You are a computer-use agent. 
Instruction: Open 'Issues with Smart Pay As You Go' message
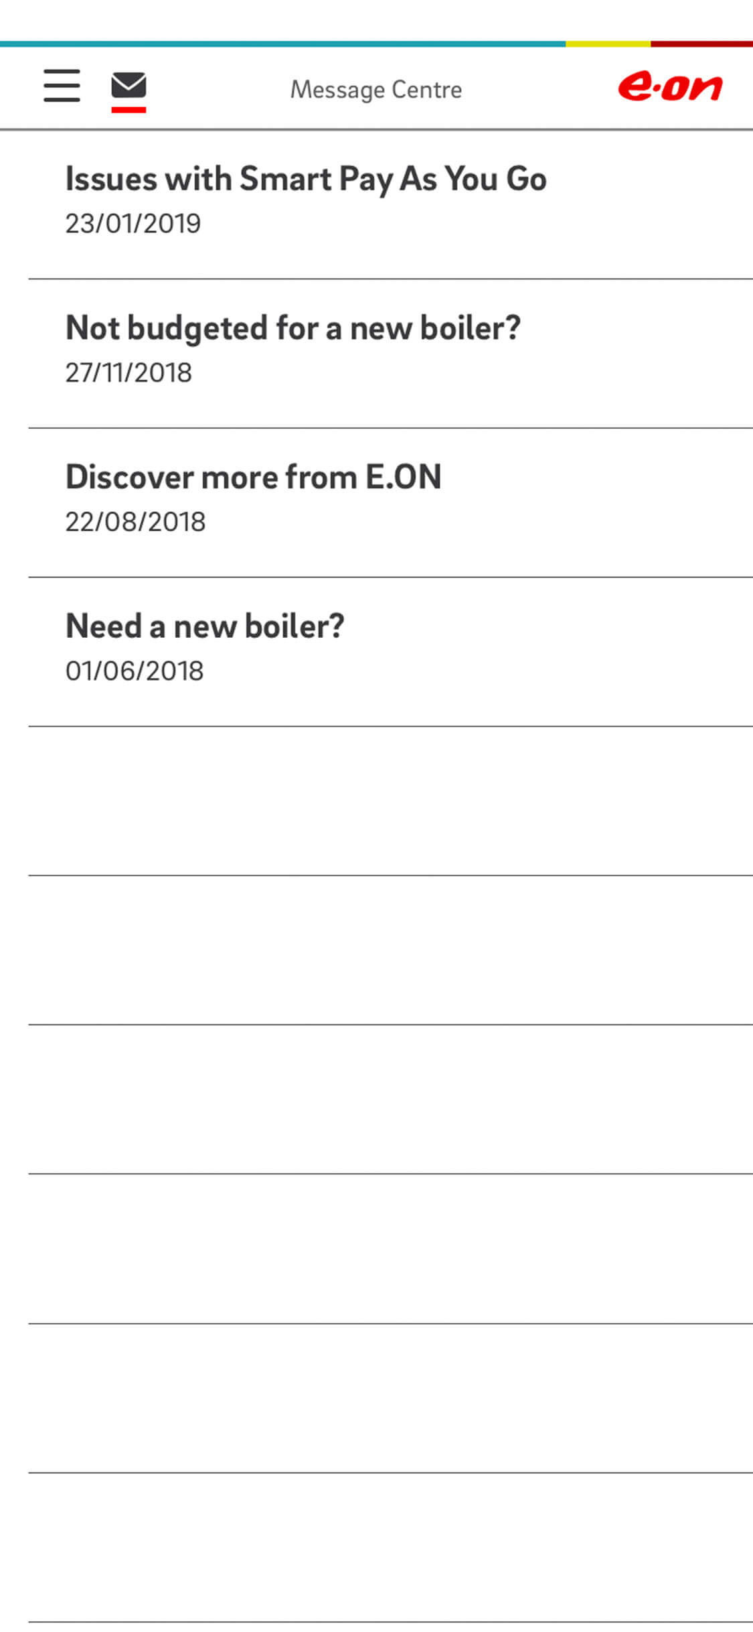tap(306, 179)
